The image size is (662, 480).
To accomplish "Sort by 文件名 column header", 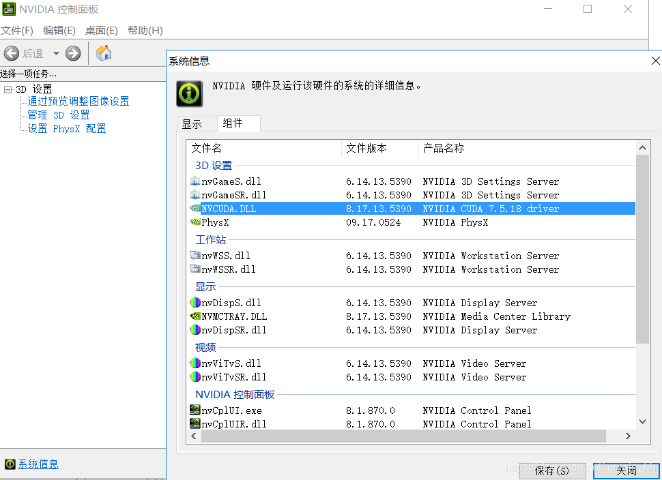I will 263,149.
